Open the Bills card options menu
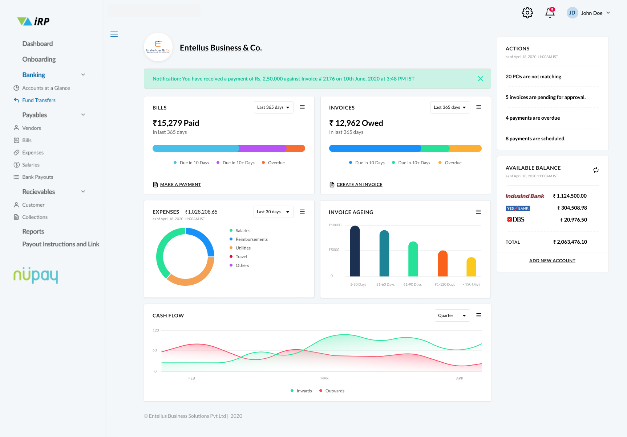627x437 pixels. pyautogui.click(x=302, y=107)
